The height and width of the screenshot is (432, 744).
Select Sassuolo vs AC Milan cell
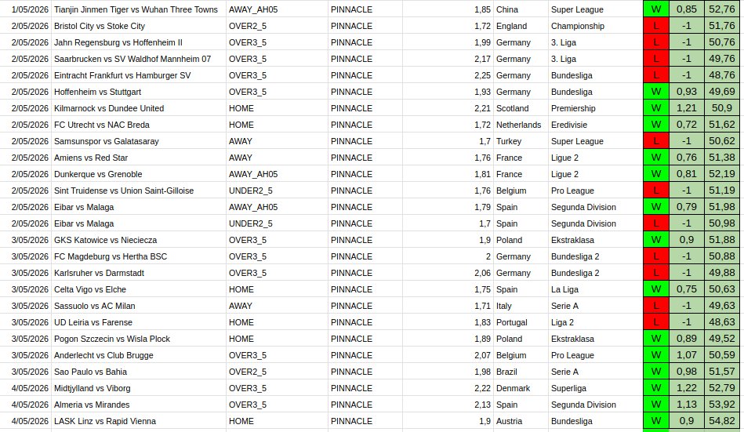pyautogui.click(x=139, y=306)
